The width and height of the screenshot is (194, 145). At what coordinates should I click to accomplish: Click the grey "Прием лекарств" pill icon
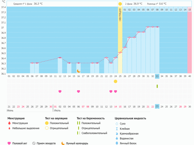coord(34,143)
